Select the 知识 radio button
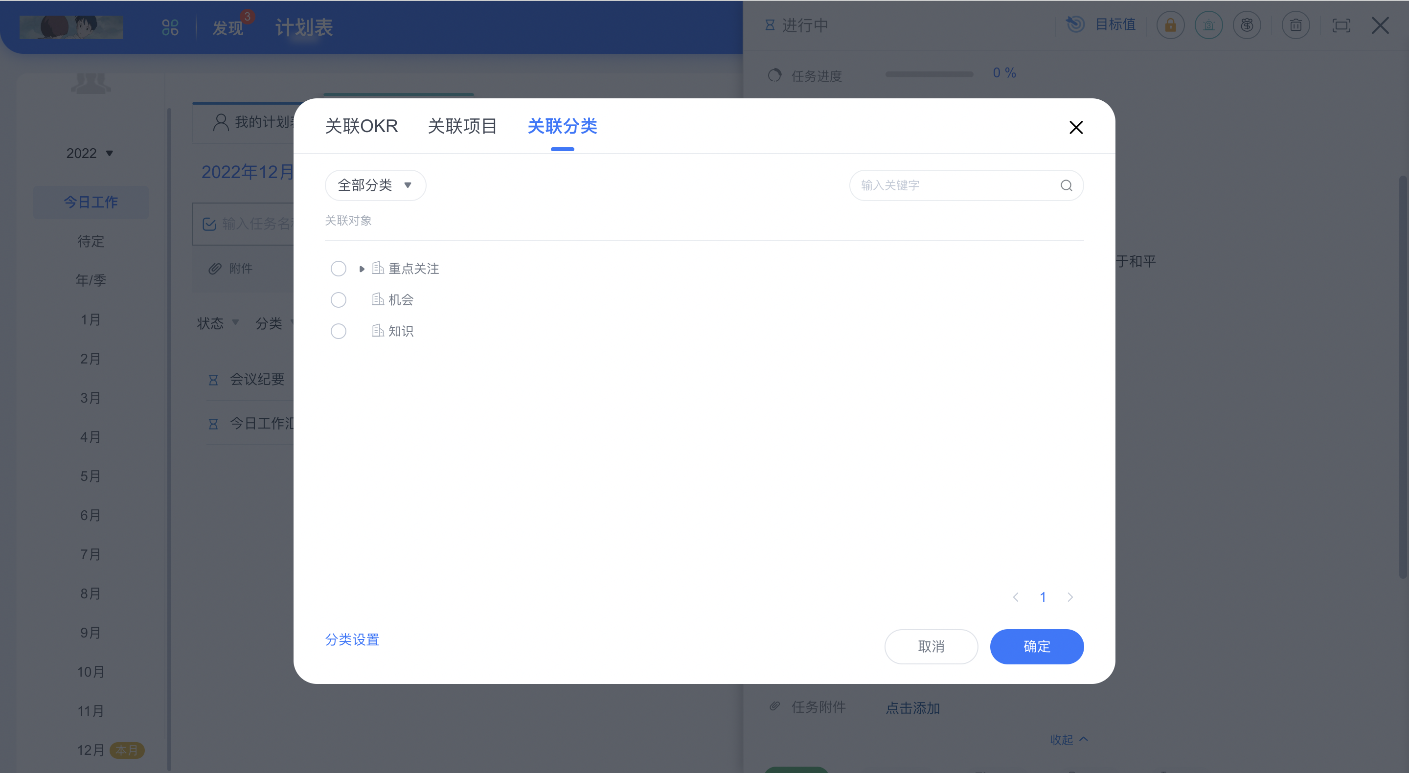This screenshot has width=1409, height=773. click(x=339, y=331)
